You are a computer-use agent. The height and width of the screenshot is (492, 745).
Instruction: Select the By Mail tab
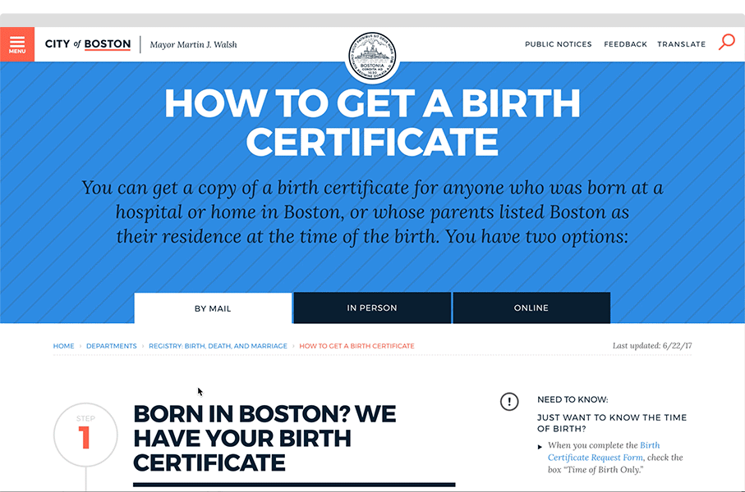[x=213, y=308]
